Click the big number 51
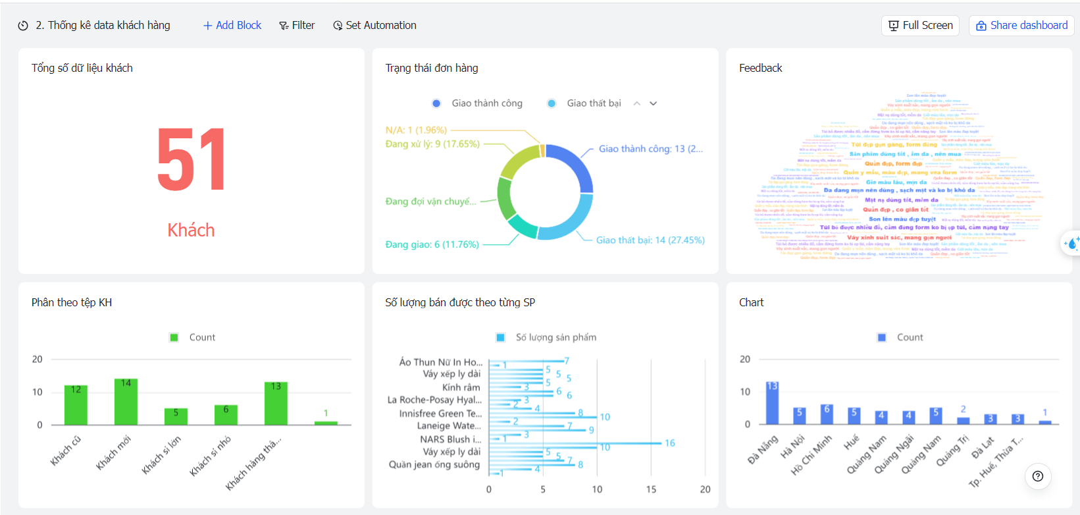The height and width of the screenshot is (515, 1080). point(191,161)
